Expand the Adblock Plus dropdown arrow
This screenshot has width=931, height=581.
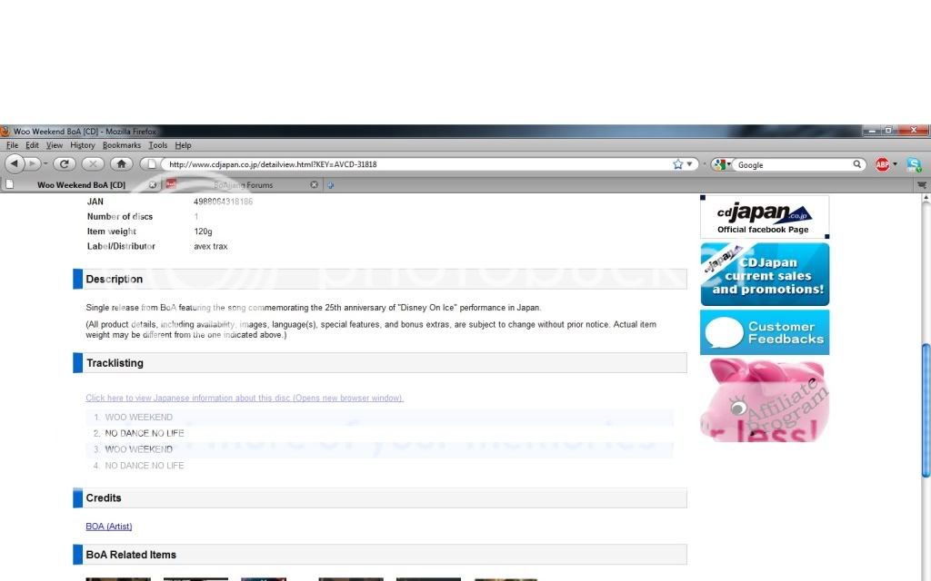[895, 165]
